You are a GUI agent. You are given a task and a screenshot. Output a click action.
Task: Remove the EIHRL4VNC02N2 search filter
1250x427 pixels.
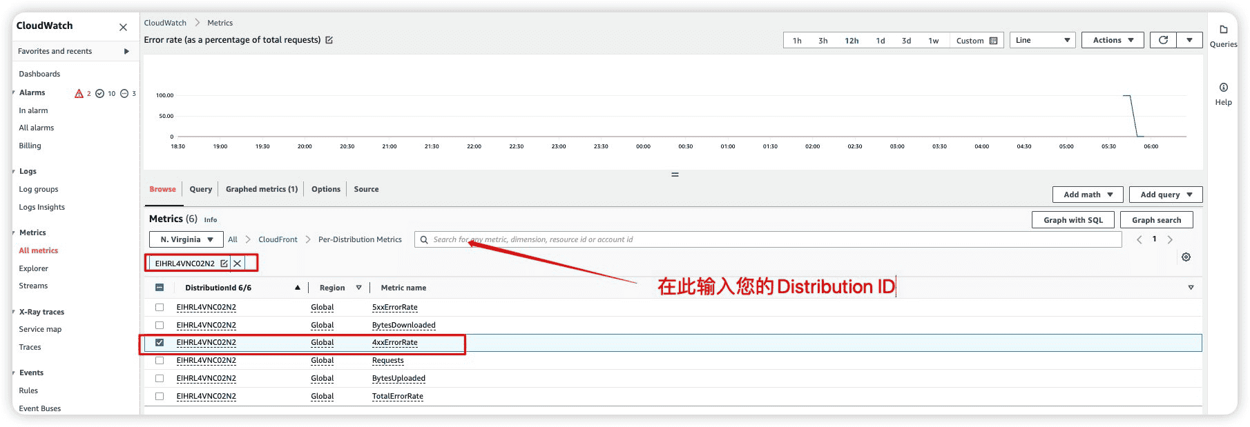[238, 264]
